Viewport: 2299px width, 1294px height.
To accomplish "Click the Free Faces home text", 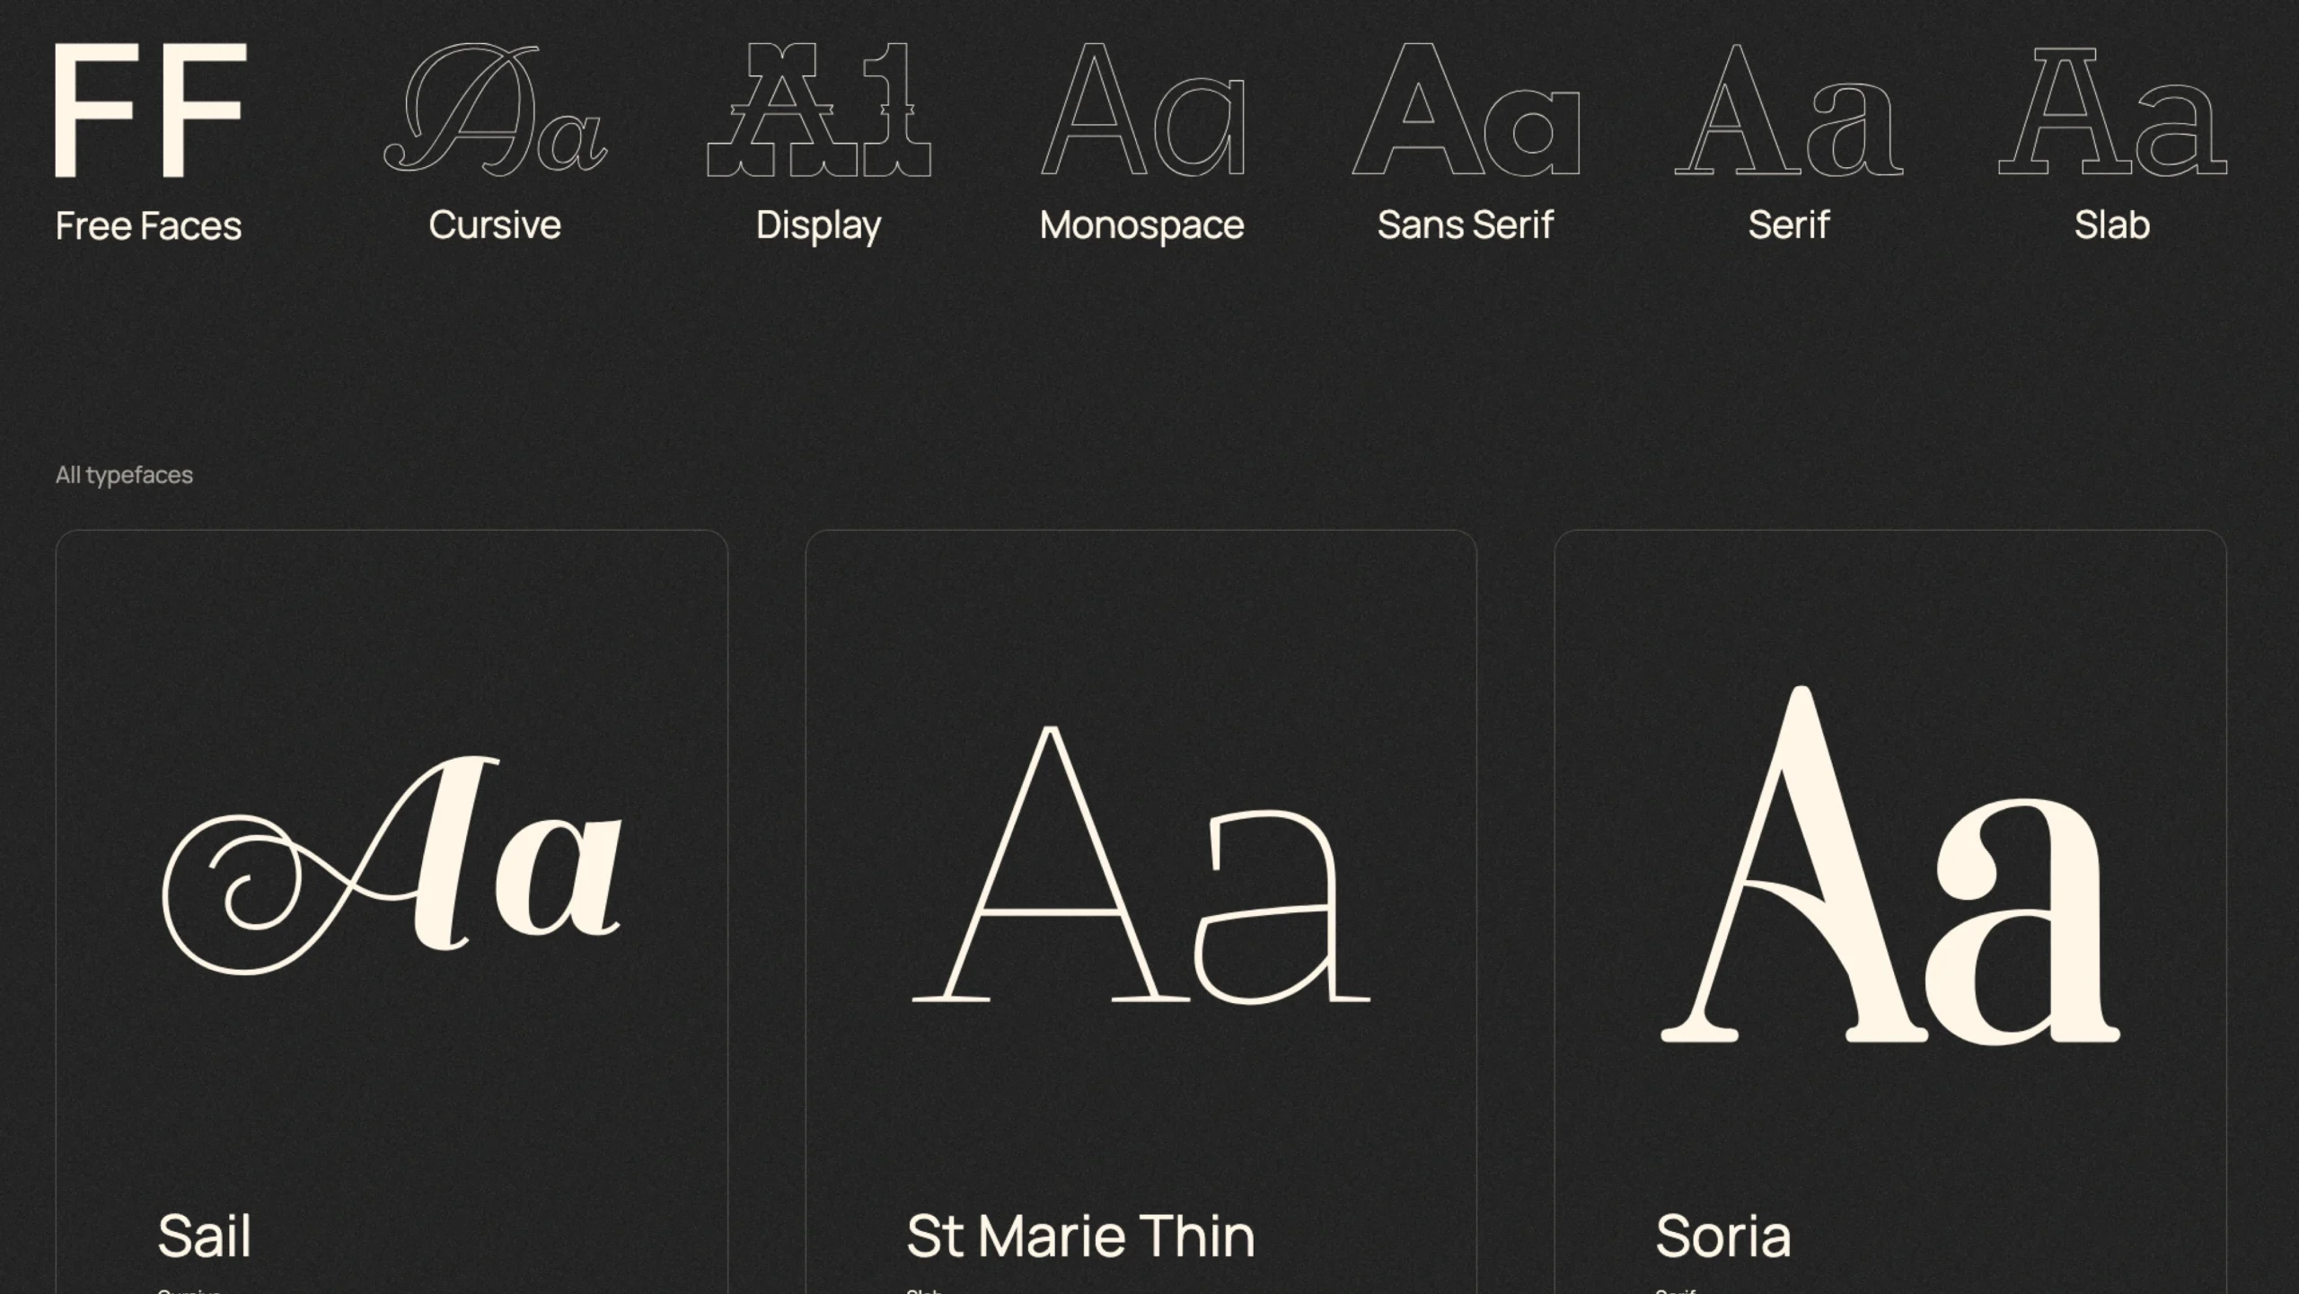I will click(148, 225).
